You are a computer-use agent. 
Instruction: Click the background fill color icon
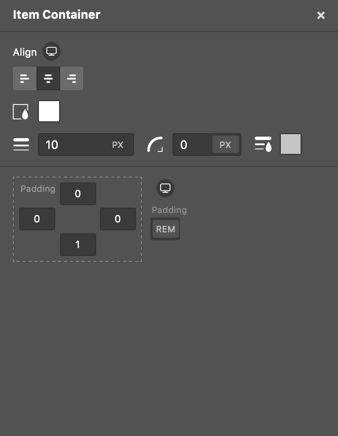click(21, 111)
